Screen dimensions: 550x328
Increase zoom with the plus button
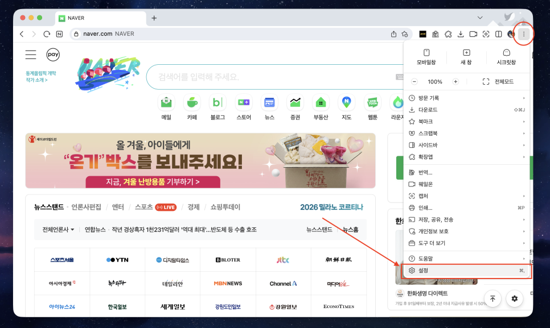click(455, 81)
